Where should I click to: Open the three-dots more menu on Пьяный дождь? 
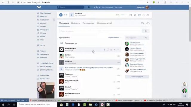[x=118, y=50]
